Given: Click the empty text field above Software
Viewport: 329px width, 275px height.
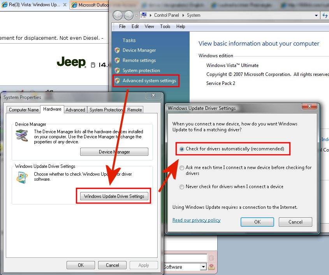Looking at the screenshot, I should tap(185, 257).
